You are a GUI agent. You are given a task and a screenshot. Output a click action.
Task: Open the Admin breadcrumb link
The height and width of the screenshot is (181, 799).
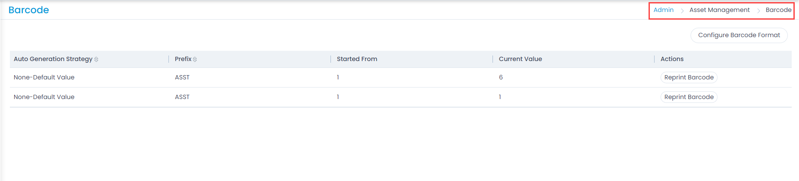(x=663, y=10)
